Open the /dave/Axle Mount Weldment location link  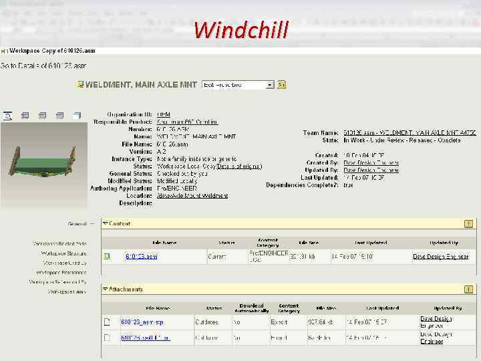pos(192,196)
